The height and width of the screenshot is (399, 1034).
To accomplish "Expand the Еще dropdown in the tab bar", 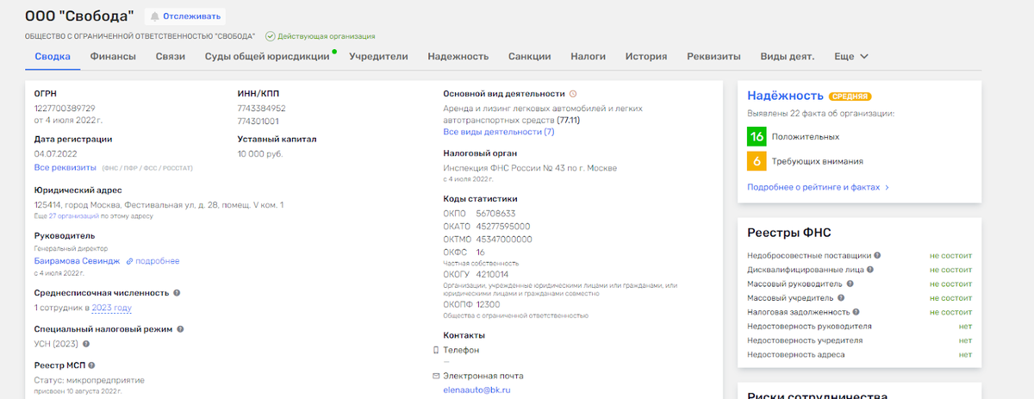I will [851, 57].
